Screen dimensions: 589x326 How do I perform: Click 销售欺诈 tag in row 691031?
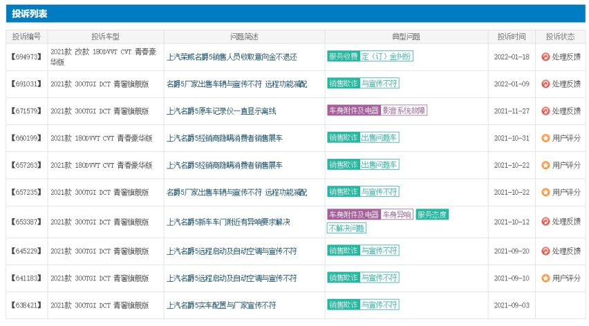[344, 84]
